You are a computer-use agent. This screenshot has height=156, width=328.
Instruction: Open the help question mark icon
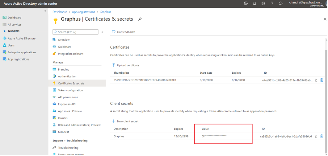[x=272, y=4]
